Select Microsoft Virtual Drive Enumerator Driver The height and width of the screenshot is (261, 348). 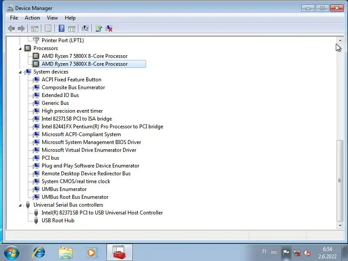[89, 150]
